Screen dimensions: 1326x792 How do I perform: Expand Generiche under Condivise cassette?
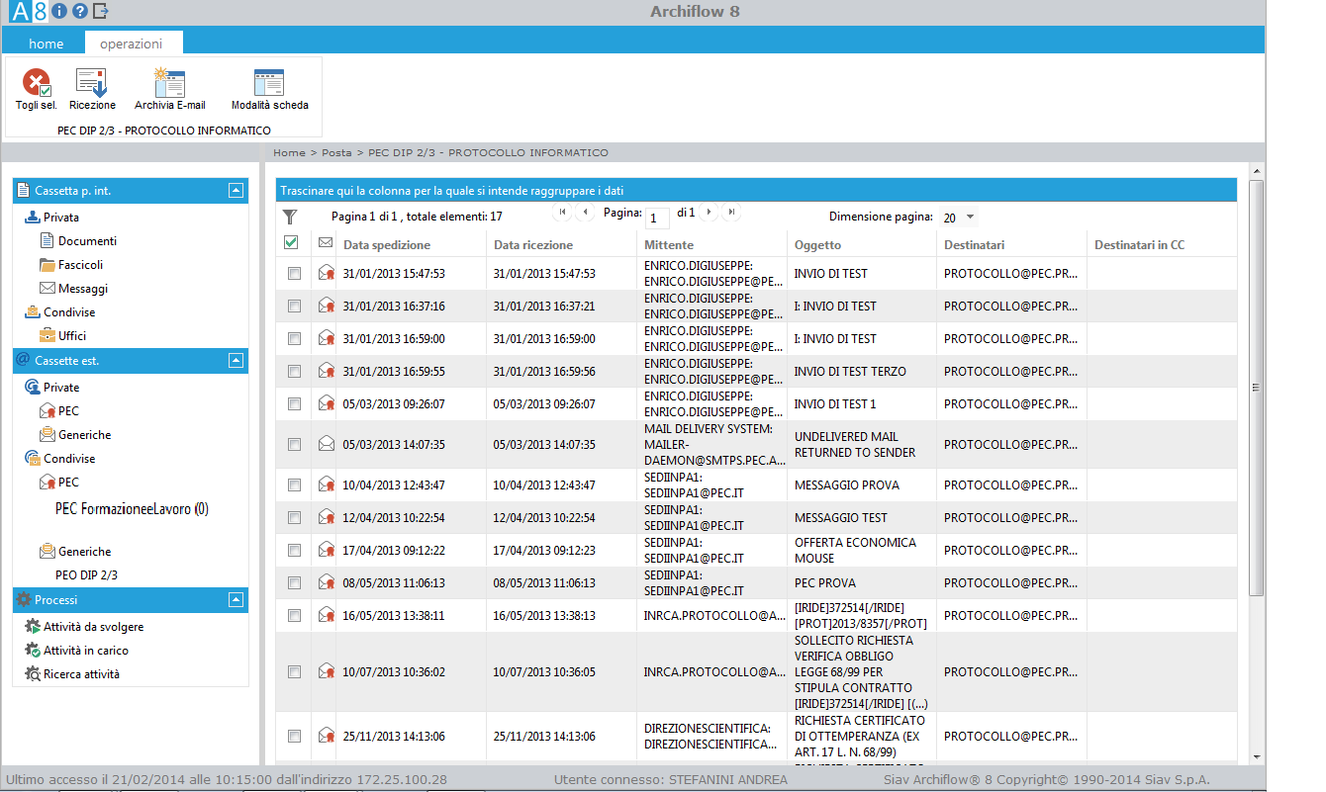(75, 551)
